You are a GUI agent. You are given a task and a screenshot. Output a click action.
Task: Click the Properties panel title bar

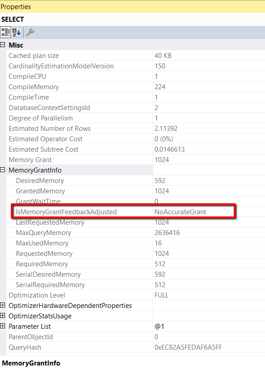click(132, 7)
